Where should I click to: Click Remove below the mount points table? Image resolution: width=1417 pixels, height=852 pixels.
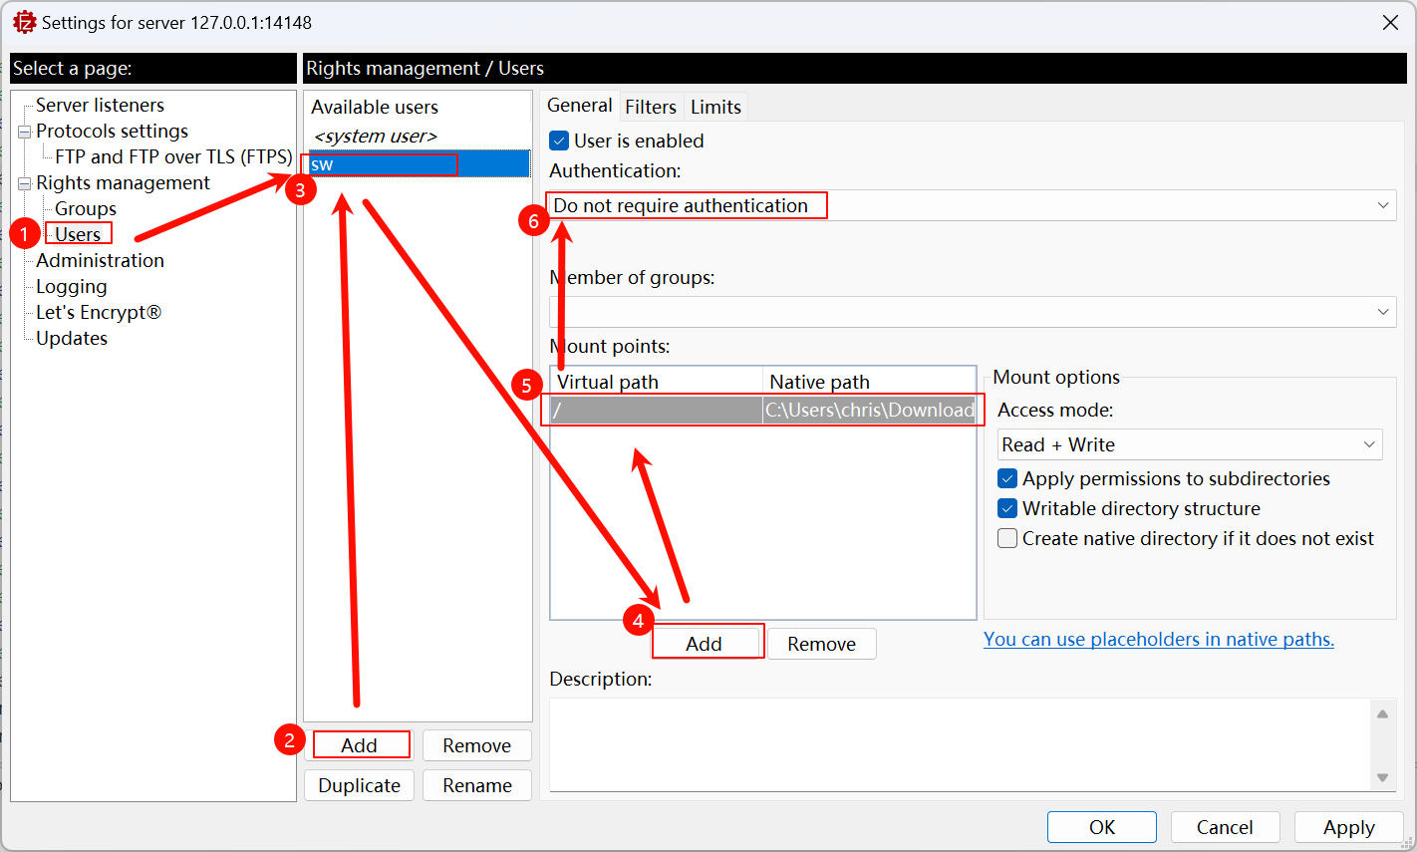(821, 644)
